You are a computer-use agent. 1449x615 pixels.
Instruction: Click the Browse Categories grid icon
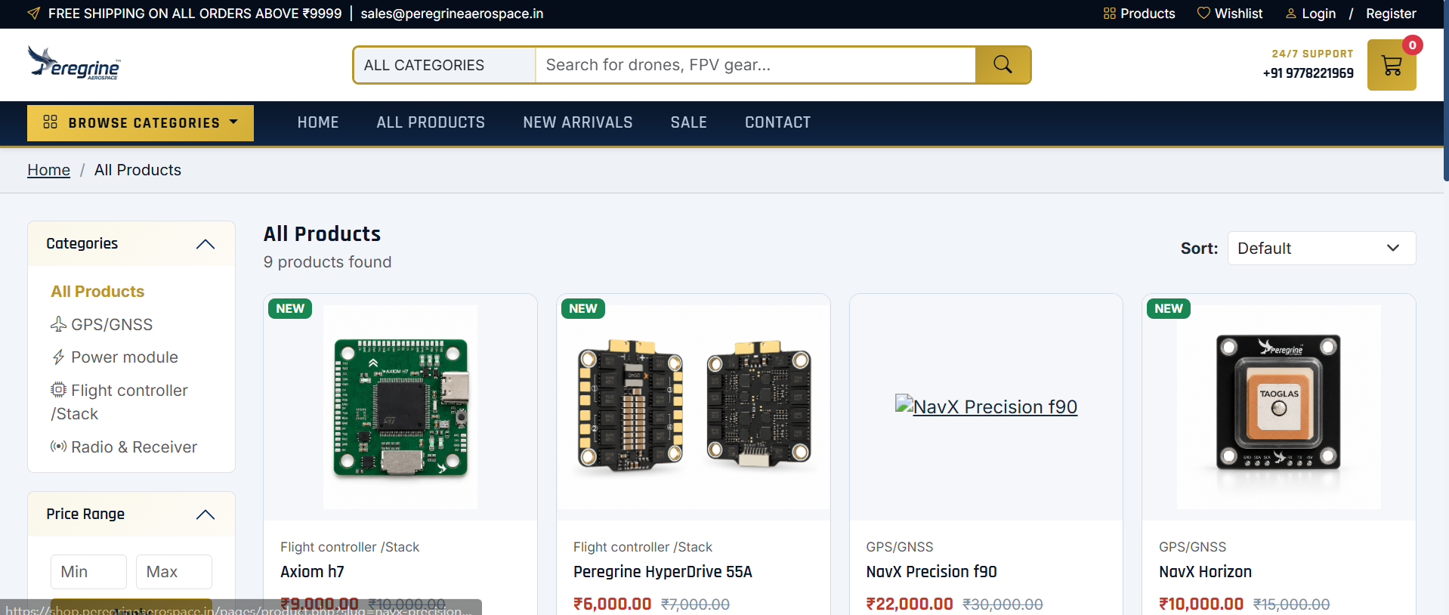click(x=51, y=122)
